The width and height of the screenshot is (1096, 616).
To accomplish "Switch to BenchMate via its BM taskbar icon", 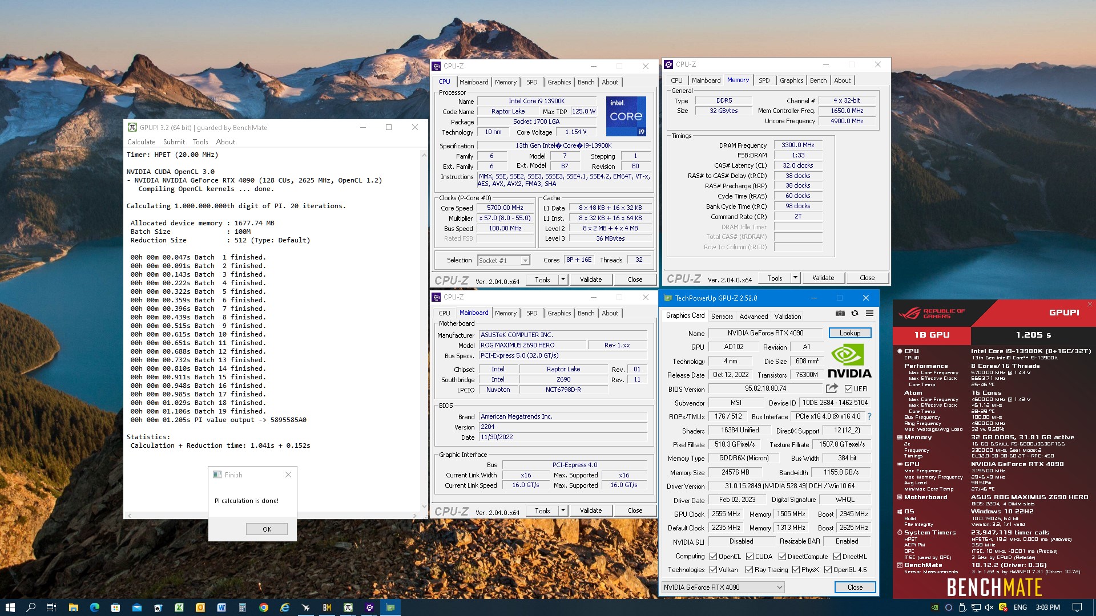I will click(327, 607).
